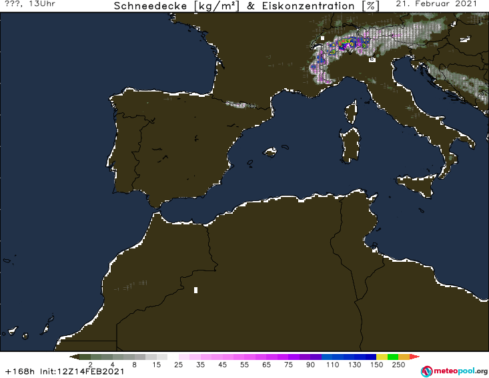Click the meteopool.org logo
489x378 pixels.
454,371
